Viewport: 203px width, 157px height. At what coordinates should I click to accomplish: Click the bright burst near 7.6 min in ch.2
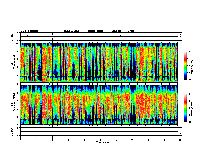(x=143, y=105)
